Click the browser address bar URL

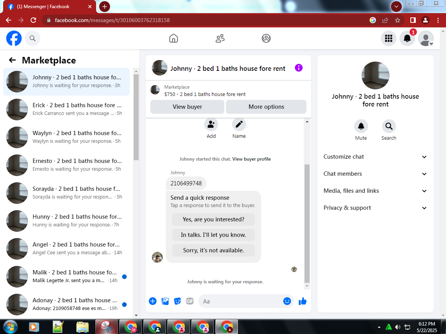coord(112,20)
